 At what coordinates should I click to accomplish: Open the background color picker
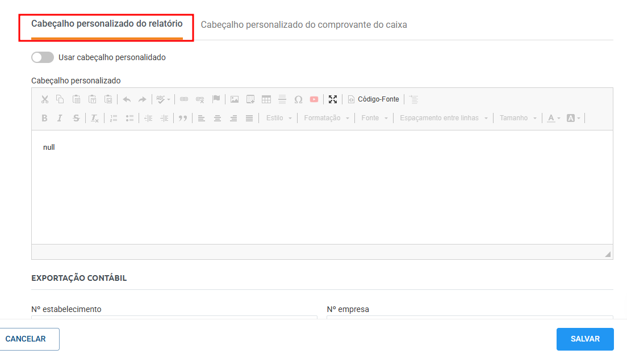(x=574, y=118)
